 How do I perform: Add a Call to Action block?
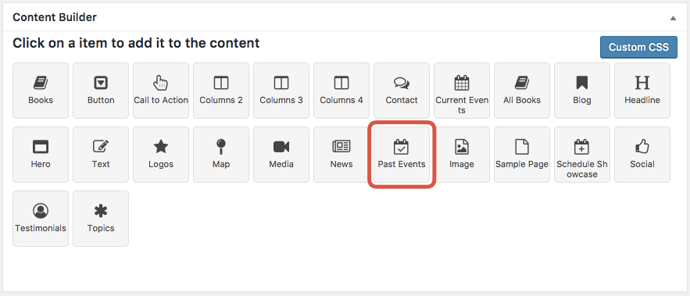coord(161,91)
